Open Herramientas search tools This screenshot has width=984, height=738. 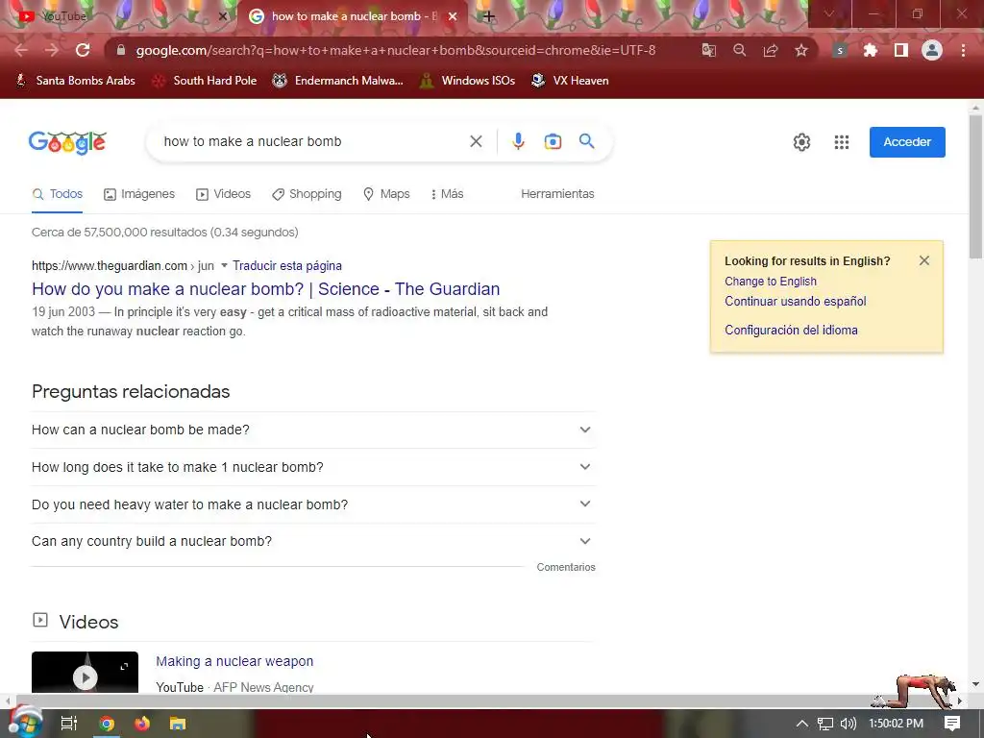click(x=557, y=194)
